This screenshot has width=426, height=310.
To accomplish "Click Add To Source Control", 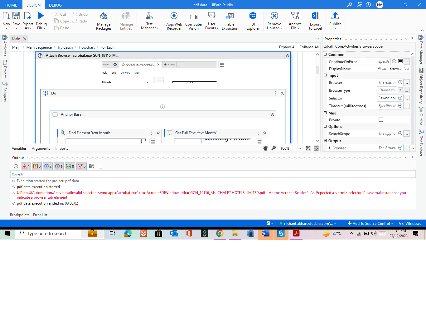I will tap(370, 224).
